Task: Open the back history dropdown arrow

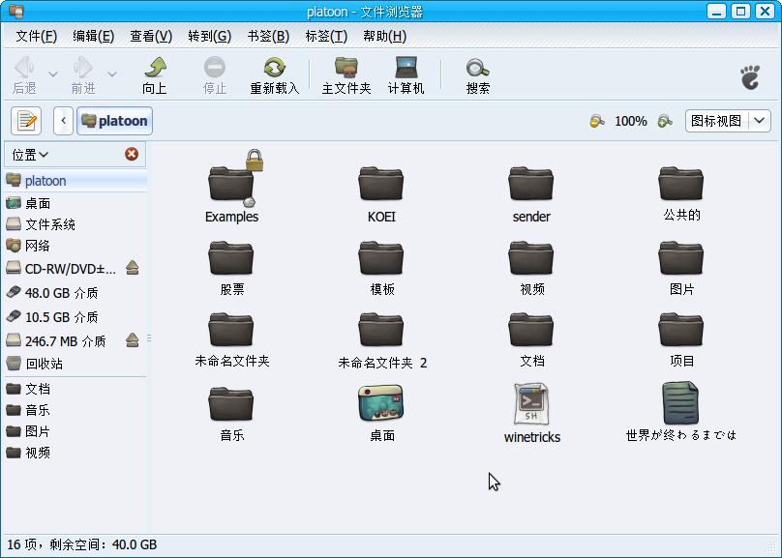Action: point(53,74)
